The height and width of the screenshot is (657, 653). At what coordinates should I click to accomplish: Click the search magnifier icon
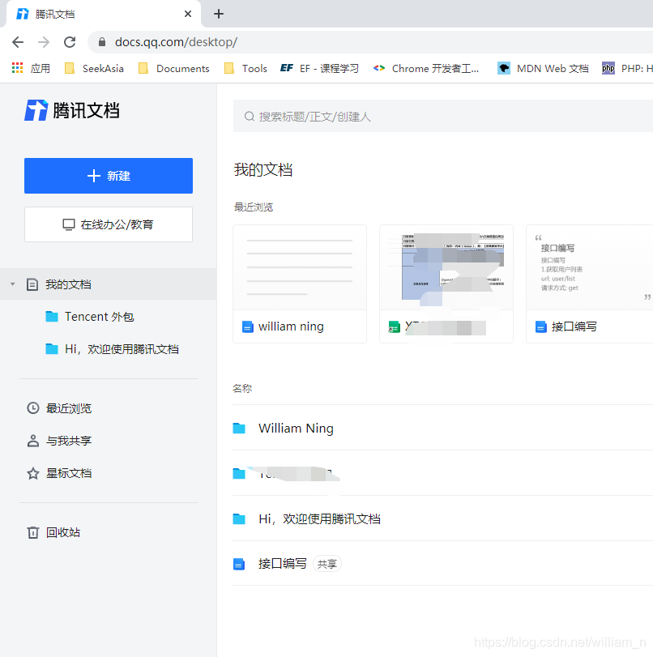tap(250, 116)
